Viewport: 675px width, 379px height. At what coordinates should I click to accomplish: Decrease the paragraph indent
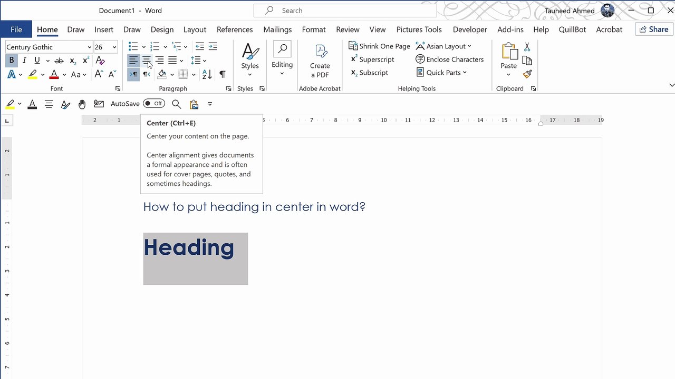tap(200, 46)
